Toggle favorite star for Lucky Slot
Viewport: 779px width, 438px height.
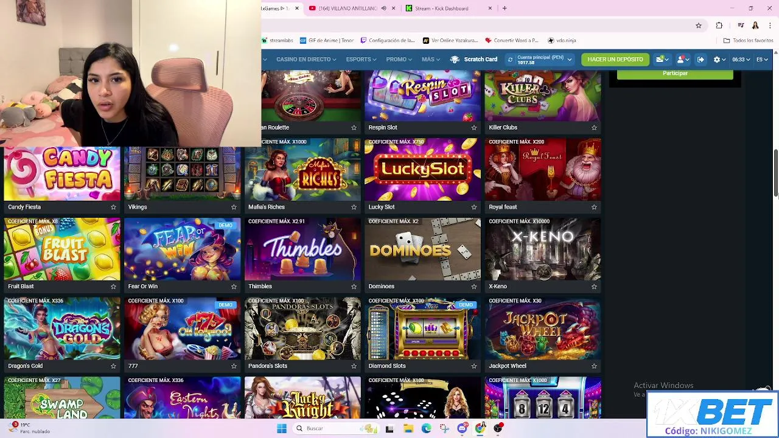pos(474,207)
